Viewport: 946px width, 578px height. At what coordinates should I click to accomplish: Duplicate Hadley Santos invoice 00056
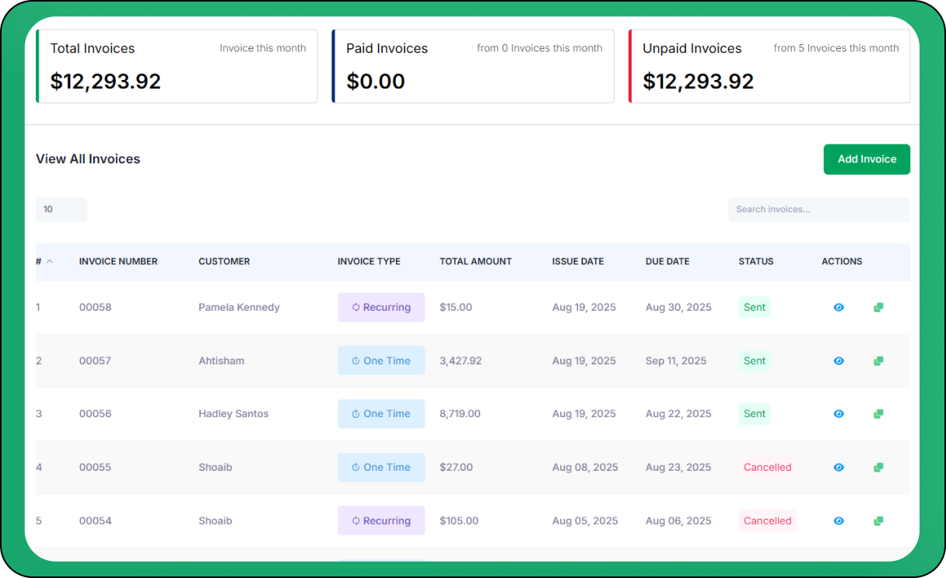[x=878, y=414]
